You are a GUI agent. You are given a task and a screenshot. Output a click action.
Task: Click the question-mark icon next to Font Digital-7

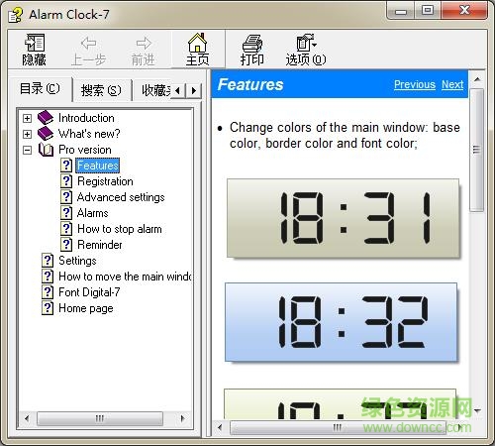tap(48, 292)
